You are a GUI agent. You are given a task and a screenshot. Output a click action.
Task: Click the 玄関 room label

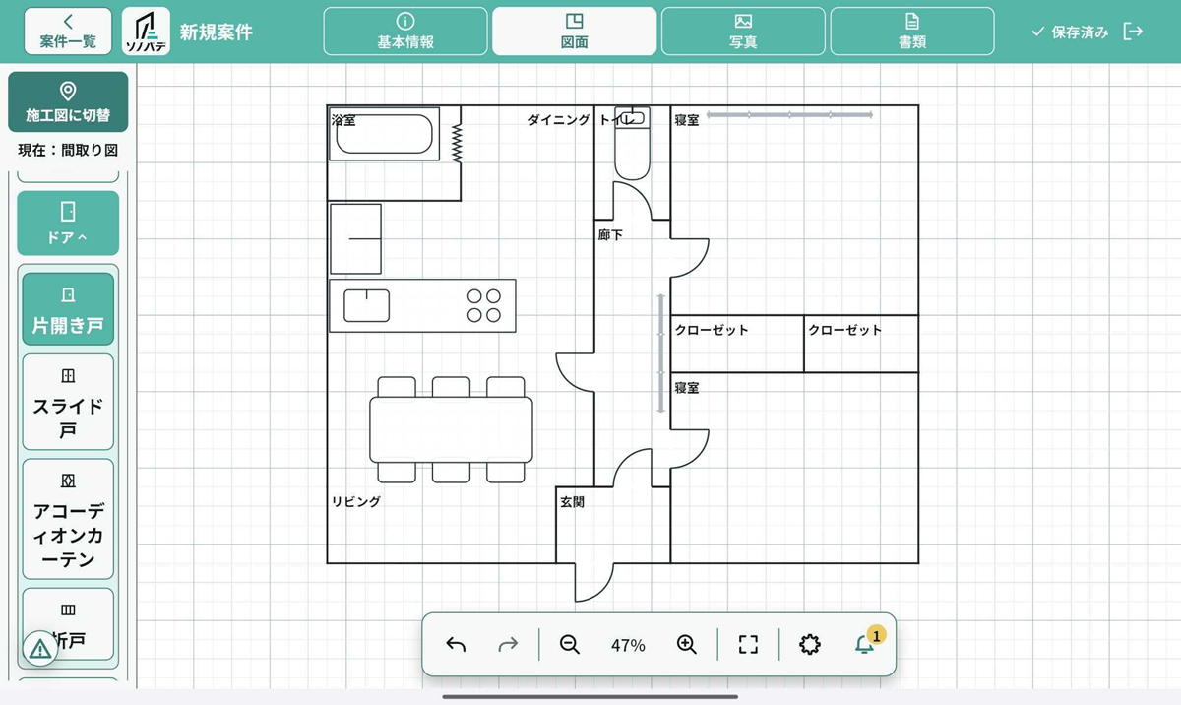click(573, 502)
